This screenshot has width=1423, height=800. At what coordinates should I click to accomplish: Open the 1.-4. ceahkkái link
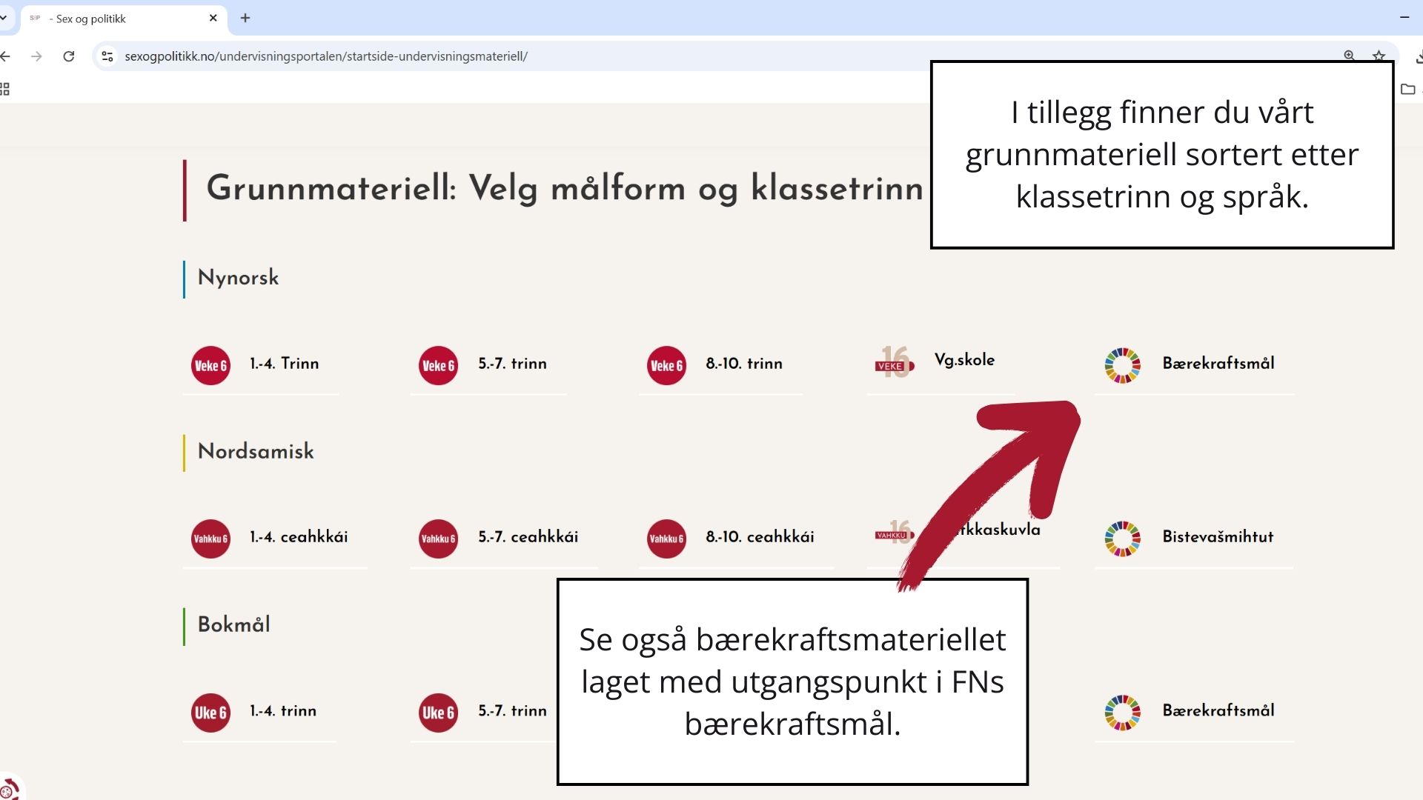pyautogui.click(x=299, y=536)
